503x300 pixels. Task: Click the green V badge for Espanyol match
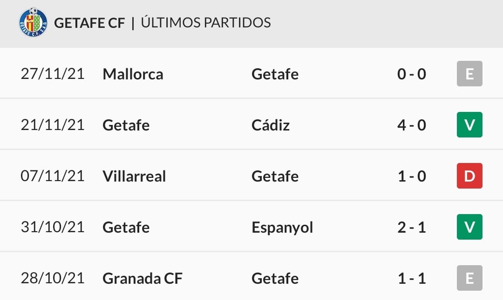click(x=469, y=227)
